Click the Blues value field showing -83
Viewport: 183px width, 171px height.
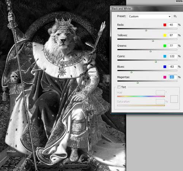(172, 67)
